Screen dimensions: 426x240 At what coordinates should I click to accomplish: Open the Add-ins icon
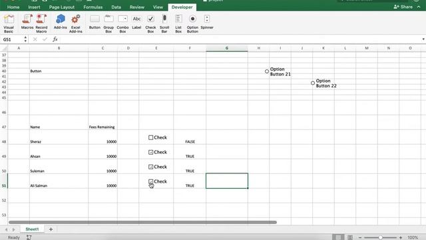click(x=61, y=22)
